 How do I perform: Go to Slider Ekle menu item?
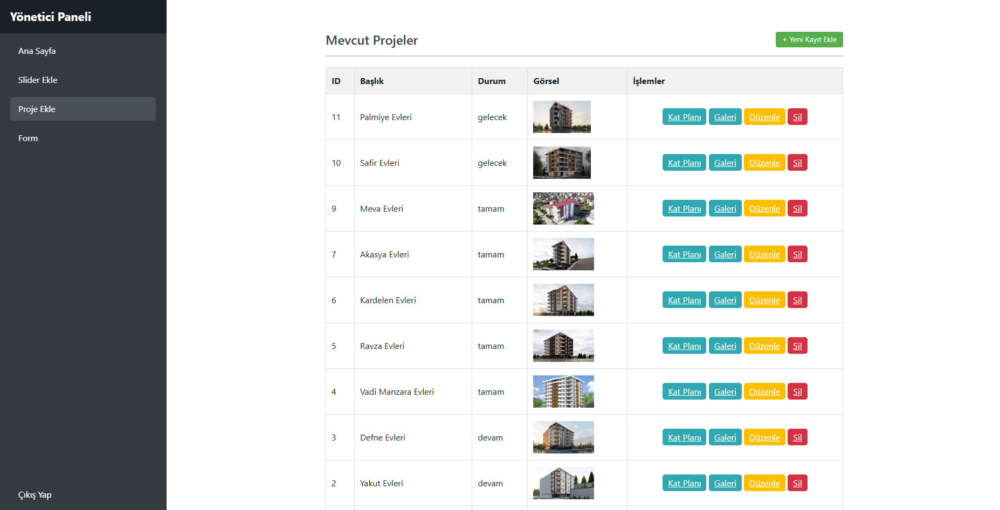point(38,80)
